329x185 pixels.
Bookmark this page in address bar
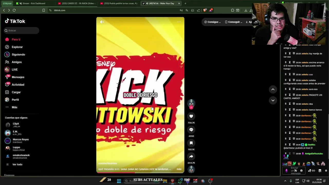click(44, 10)
